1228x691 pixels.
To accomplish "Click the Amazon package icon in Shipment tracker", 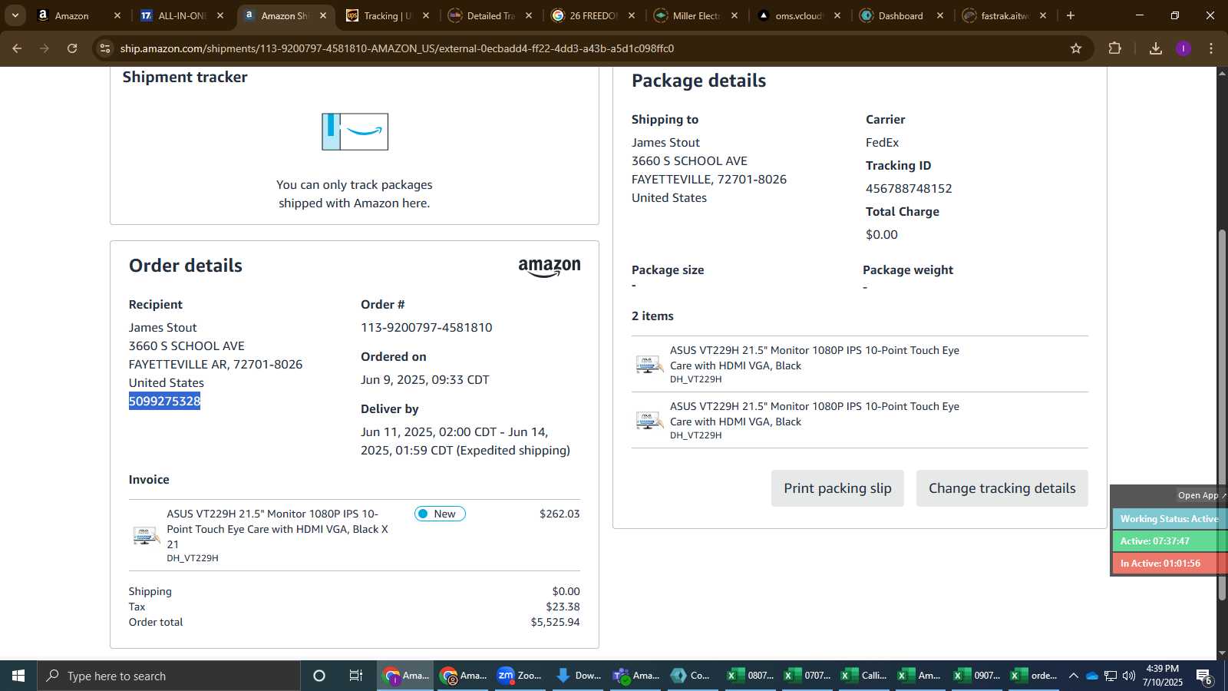I will pos(355,131).
